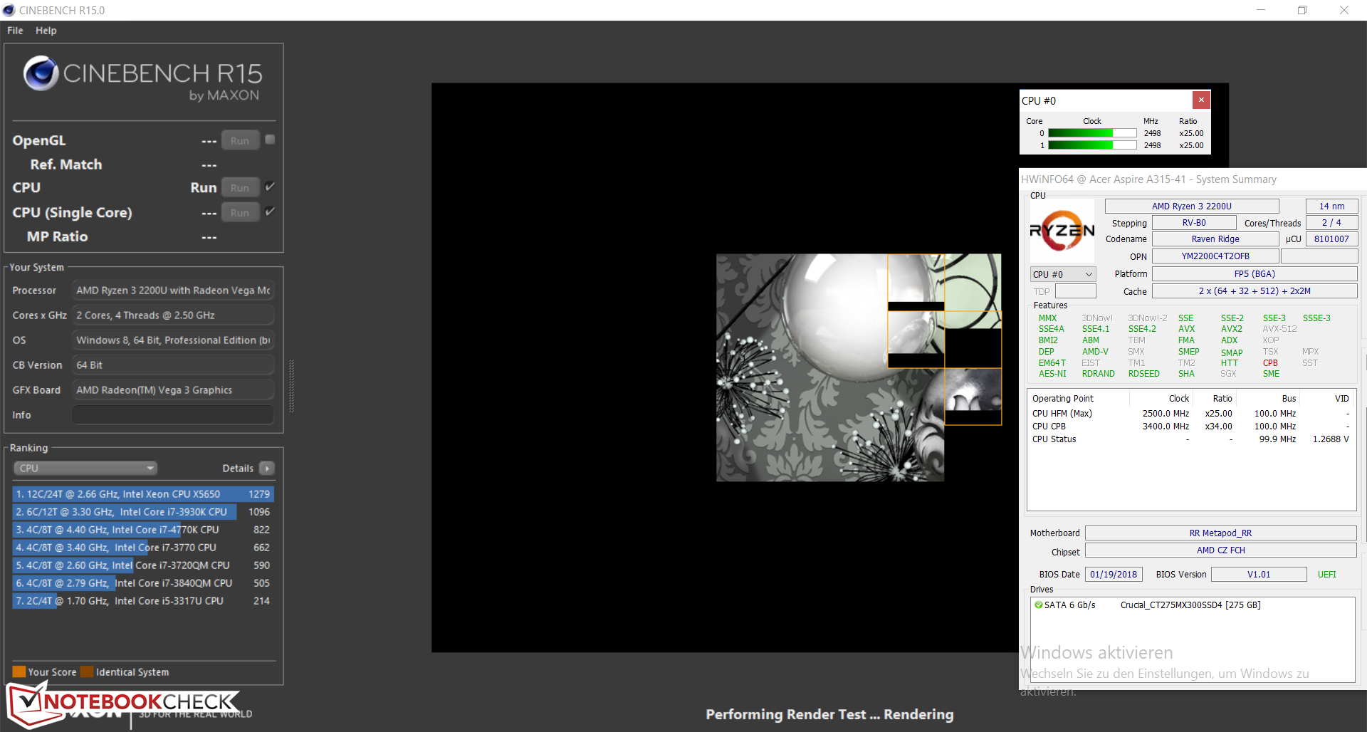Click the BIOS Version V1.01 field

1259,574
